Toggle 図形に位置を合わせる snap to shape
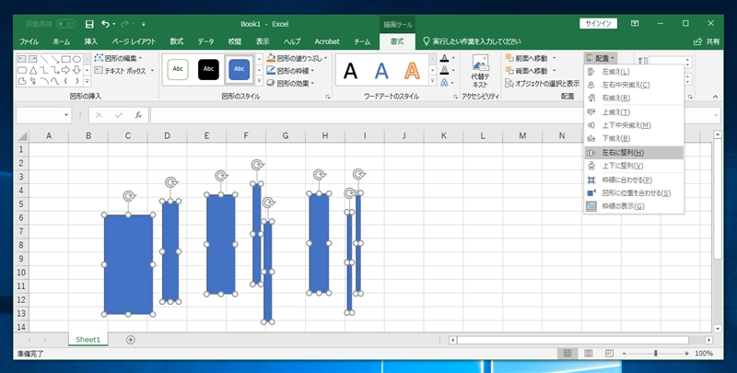 634,193
